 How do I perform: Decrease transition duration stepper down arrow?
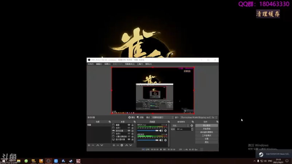click(192, 130)
